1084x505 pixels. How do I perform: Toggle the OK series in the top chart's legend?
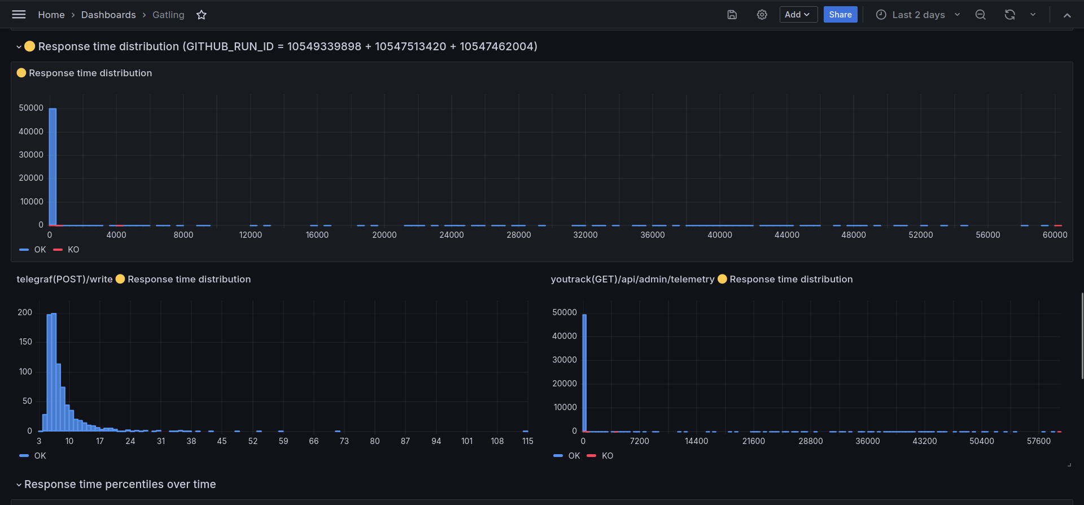(x=40, y=250)
